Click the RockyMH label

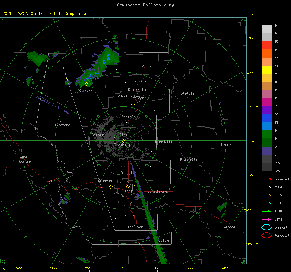click(85, 91)
